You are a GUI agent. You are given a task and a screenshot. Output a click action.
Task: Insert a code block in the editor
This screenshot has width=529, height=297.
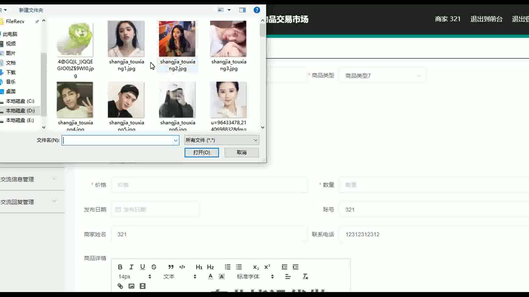click(x=182, y=267)
